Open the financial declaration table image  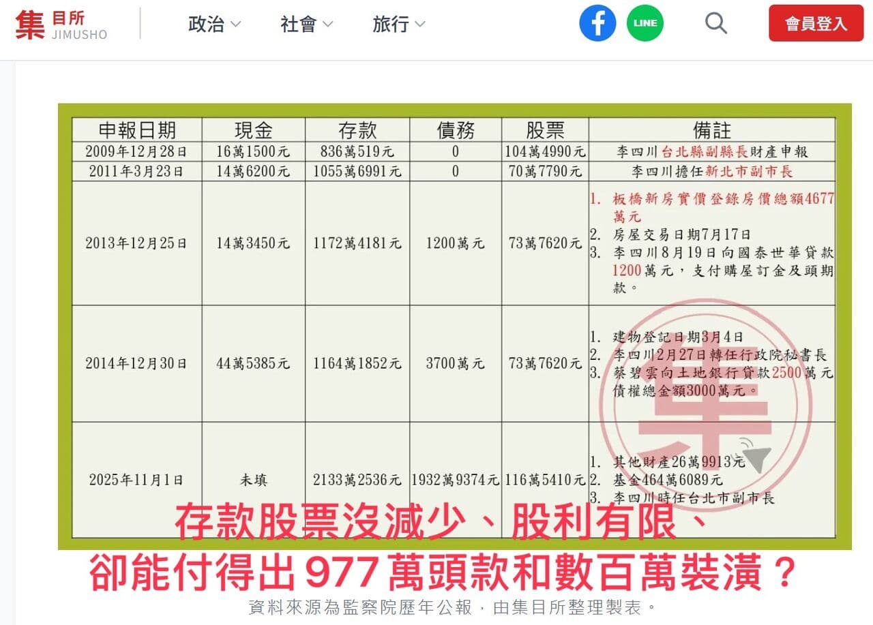pyautogui.click(x=454, y=326)
